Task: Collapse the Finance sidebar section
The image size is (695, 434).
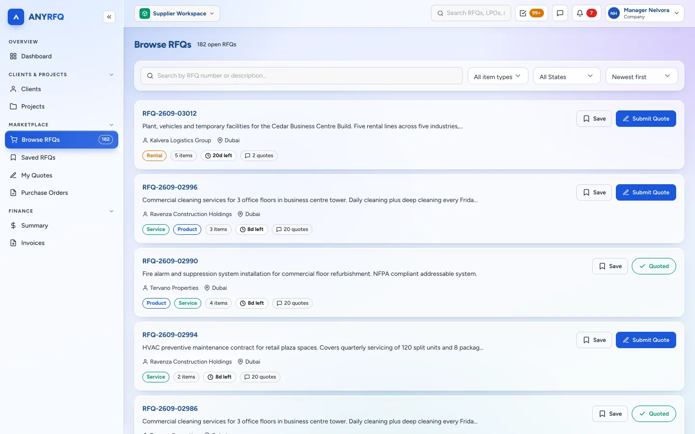Action: [x=111, y=211]
